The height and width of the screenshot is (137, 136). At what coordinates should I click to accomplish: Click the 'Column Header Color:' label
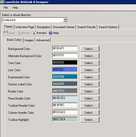click(x=21, y=113)
